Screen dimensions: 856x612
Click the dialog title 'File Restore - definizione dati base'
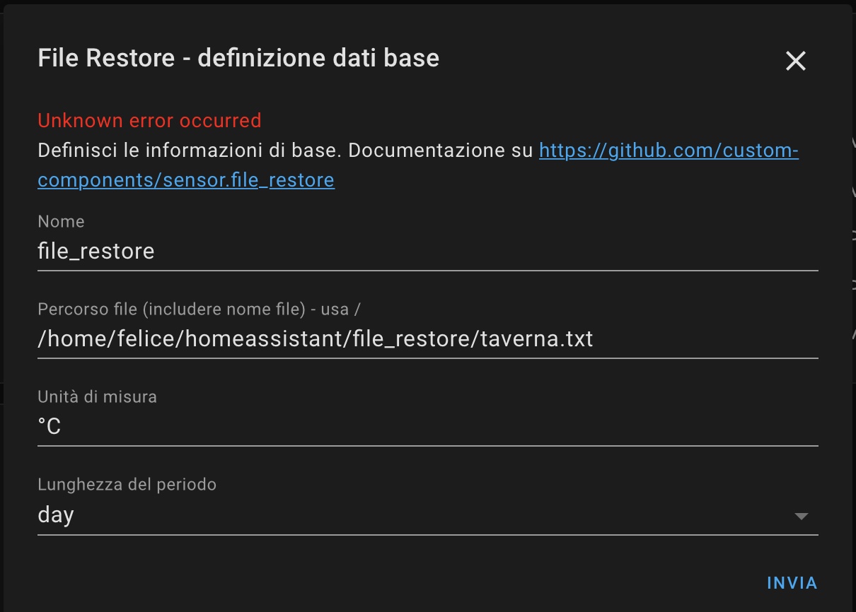coord(238,58)
